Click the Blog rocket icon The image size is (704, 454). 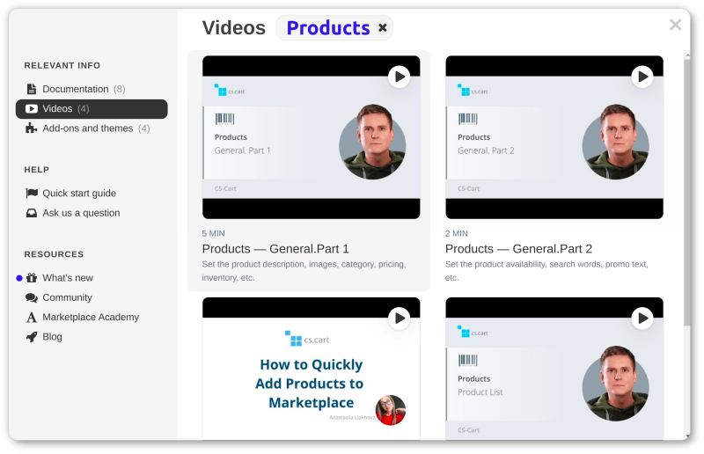click(32, 337)
